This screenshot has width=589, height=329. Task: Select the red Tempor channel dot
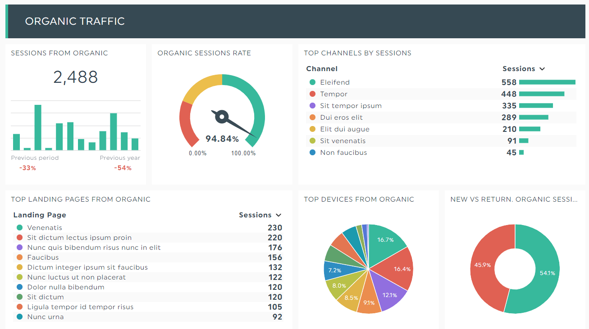(312, 94)
